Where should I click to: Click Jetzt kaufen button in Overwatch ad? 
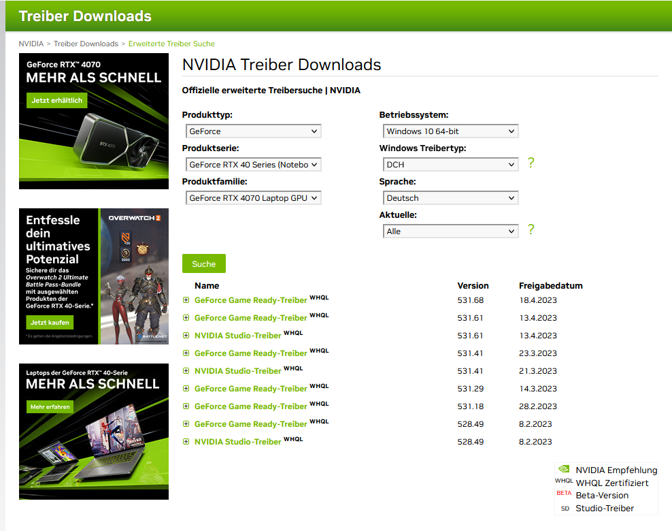point(50,323)
